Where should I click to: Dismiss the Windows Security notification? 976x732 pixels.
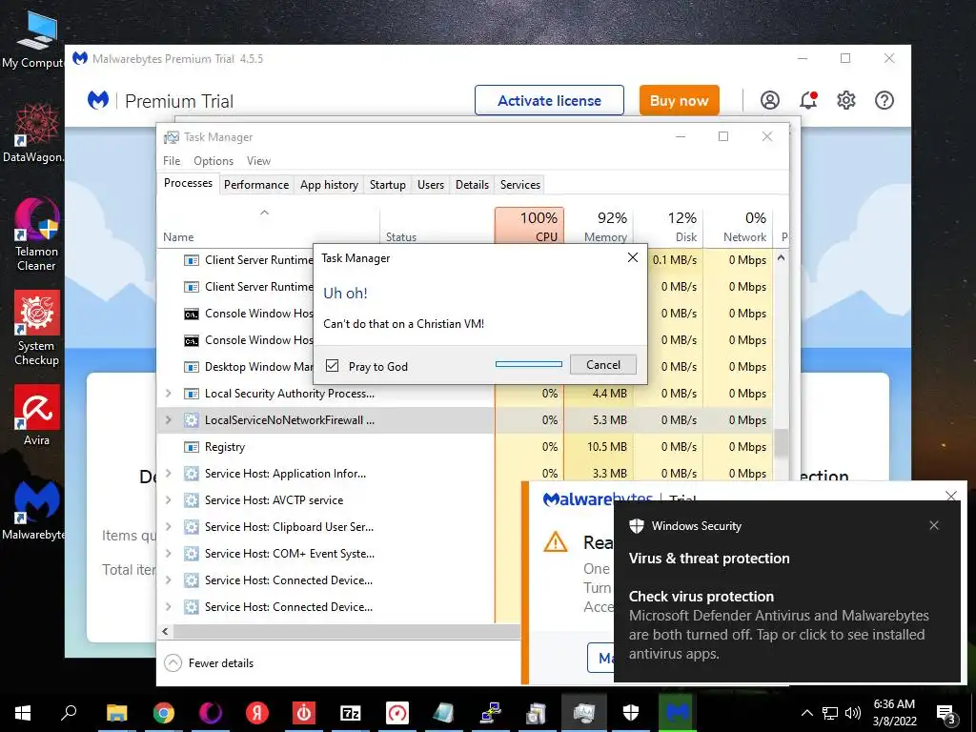pyautogui.click(x=934, y=525)
